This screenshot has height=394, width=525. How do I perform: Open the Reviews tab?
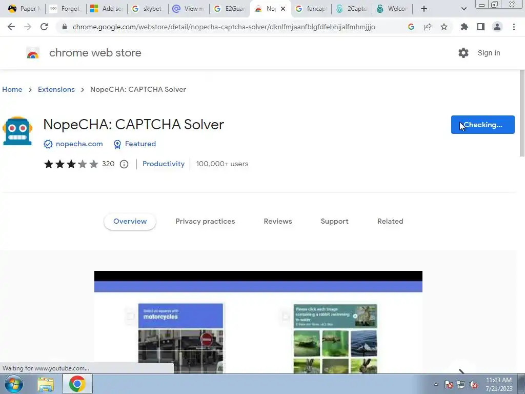point(278,222)
